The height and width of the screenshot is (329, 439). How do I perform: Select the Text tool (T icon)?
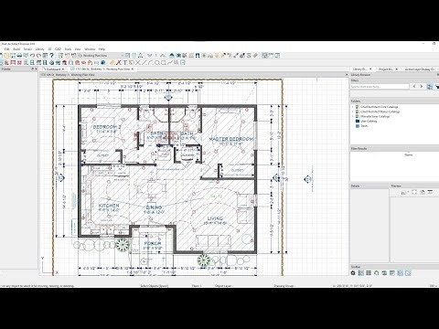125,62
